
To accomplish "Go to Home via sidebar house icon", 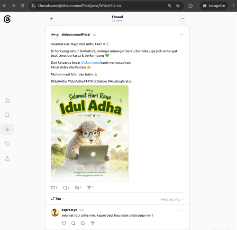I will (x=7, y=101).
